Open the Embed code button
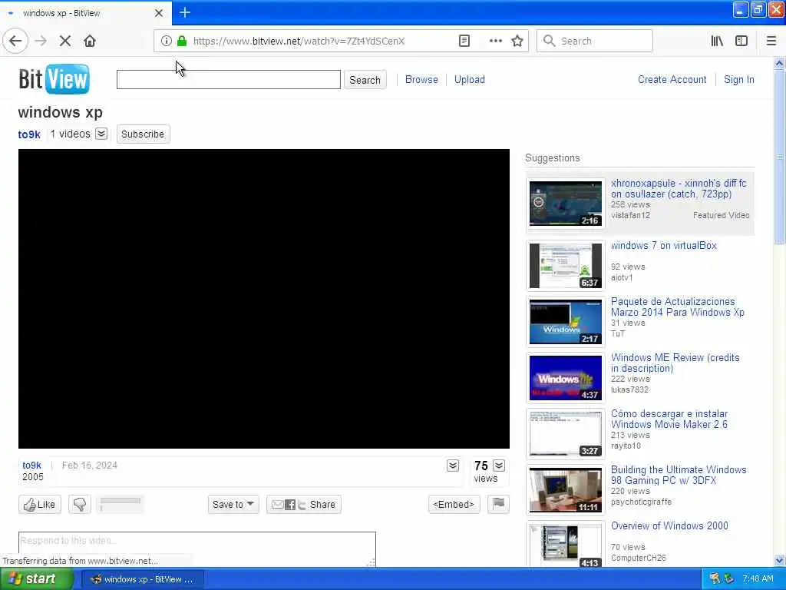 coord(454,504)
